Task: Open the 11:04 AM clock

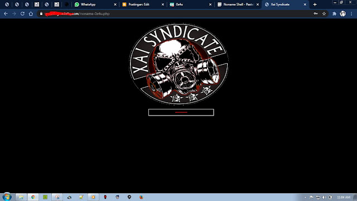Action: point(344,197)
